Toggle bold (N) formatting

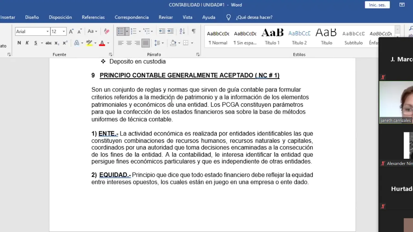click(19, 43)
